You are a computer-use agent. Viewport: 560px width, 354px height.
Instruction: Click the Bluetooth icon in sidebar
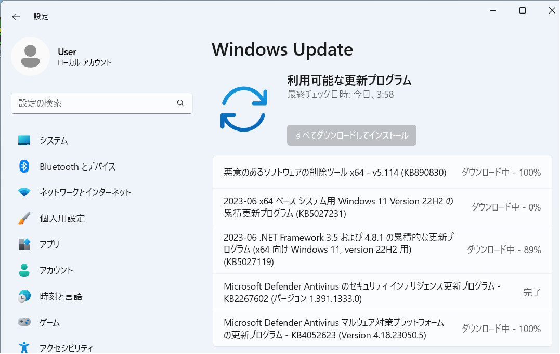pos(24,166)
